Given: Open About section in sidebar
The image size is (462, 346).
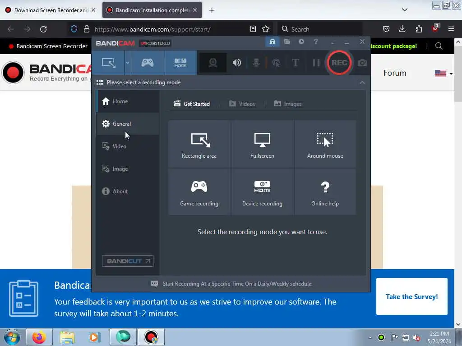Looking at the screenshot, I should [128, 191].
